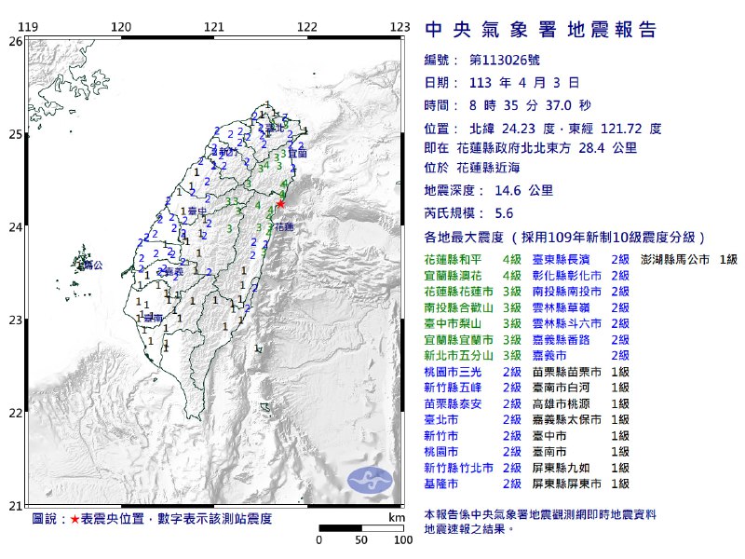
Task: Click the 馬公 label on the map
Action: (x=91, y=266)
